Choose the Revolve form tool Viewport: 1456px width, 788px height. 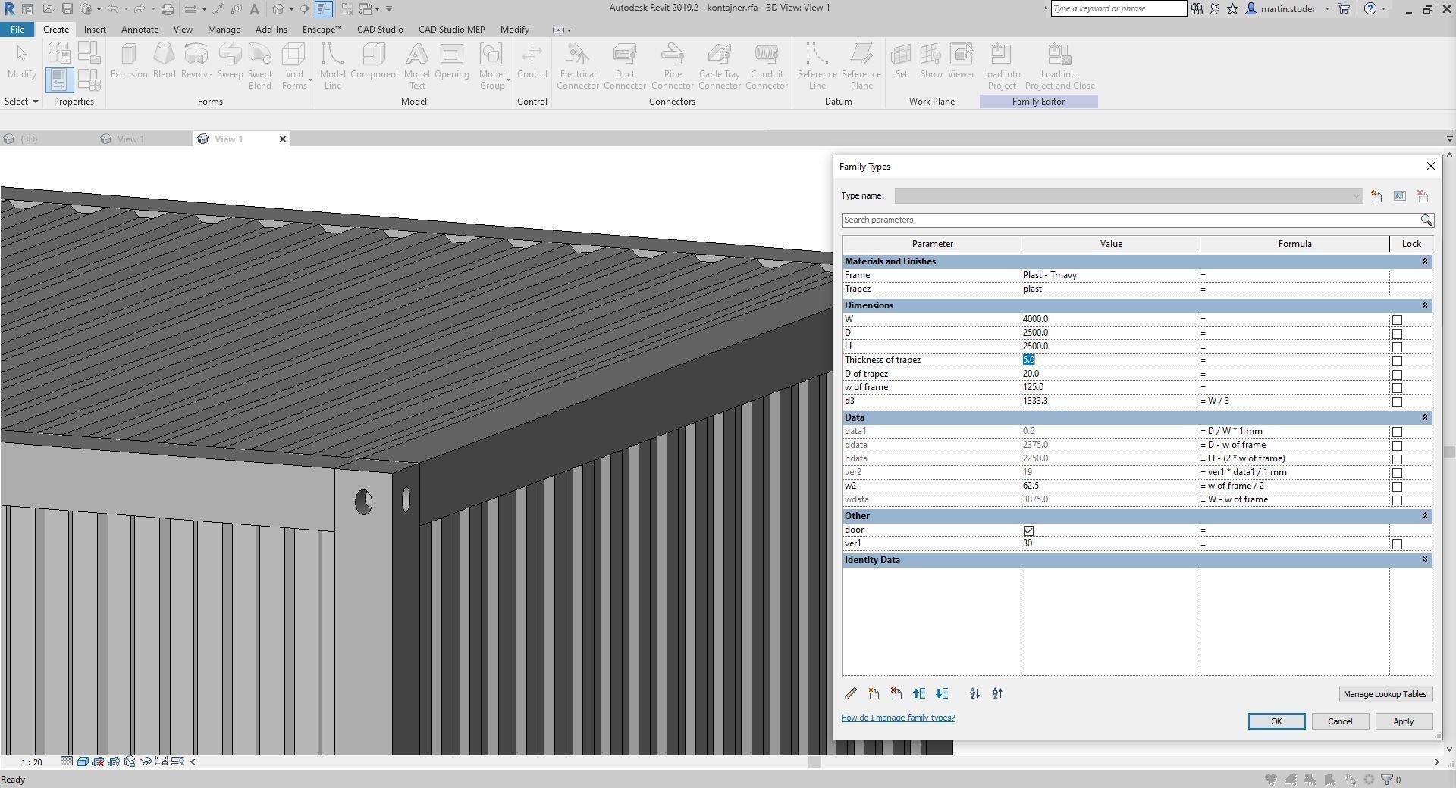point(196,61)
